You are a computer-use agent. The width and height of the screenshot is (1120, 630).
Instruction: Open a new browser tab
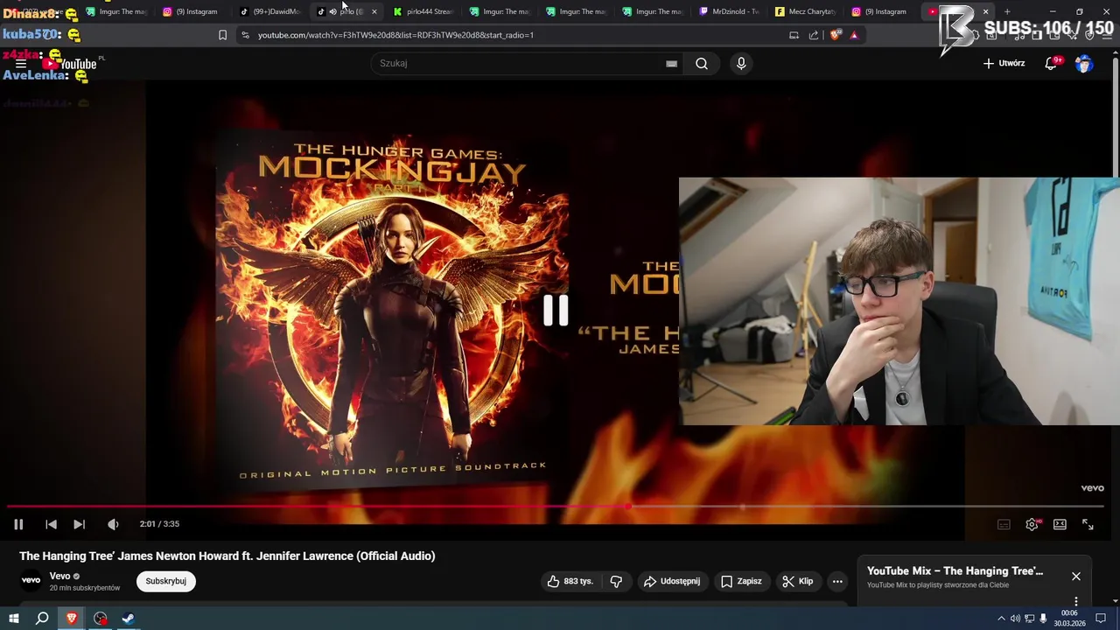coord(1007,11)
